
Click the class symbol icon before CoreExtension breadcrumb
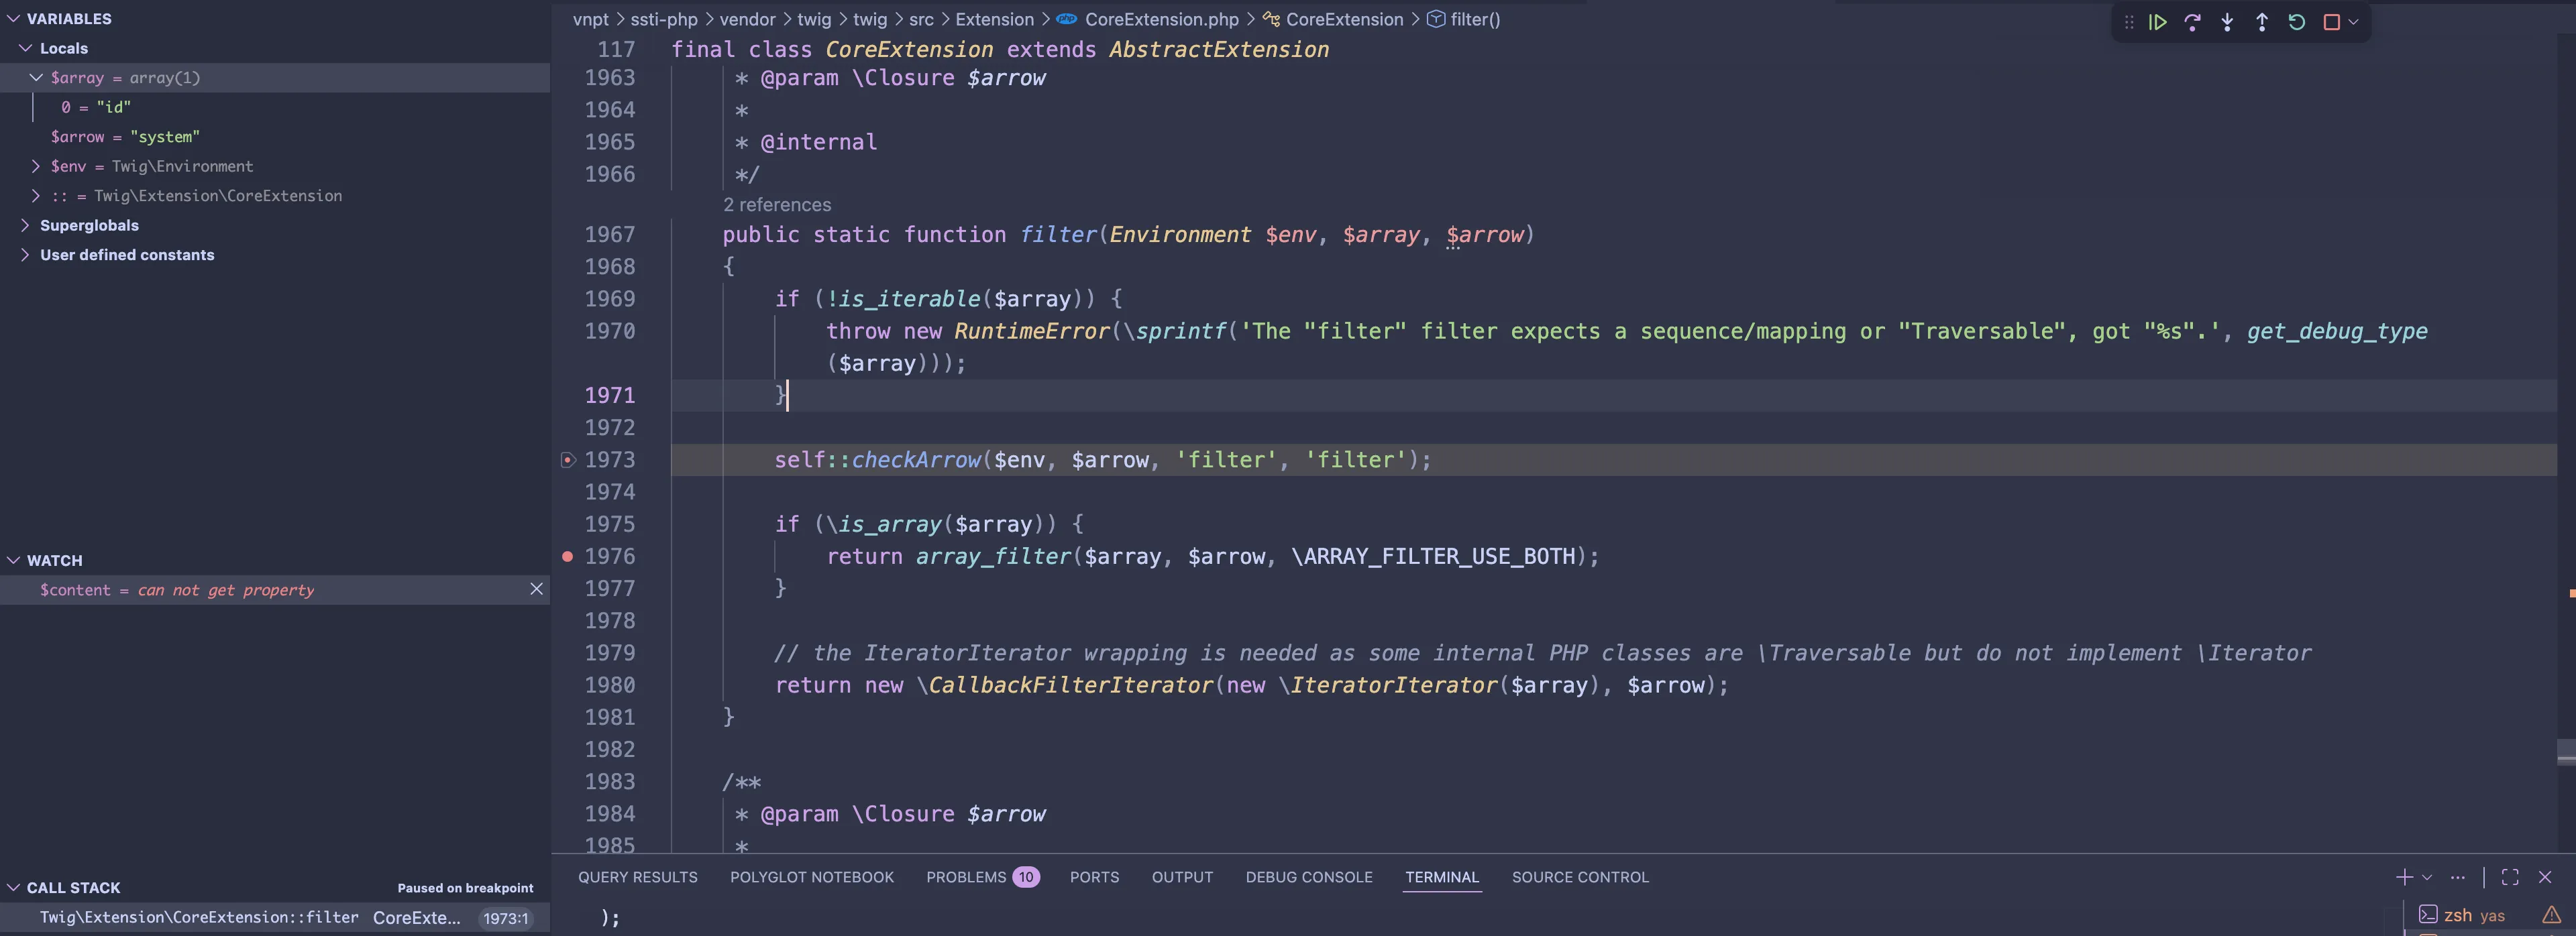[1271, 19]
